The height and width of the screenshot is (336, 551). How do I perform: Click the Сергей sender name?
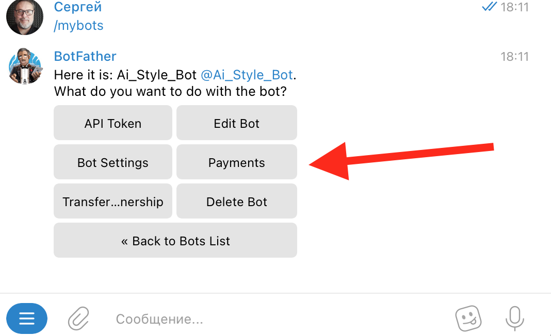[x=78, y=7]
